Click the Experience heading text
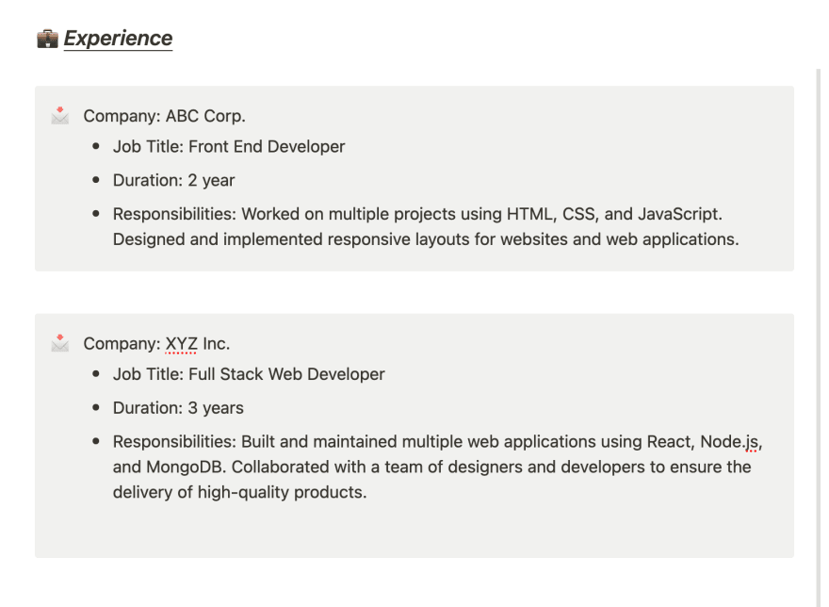Image resolution: width=829 pixels, height=607 pixels. point(118,39)
